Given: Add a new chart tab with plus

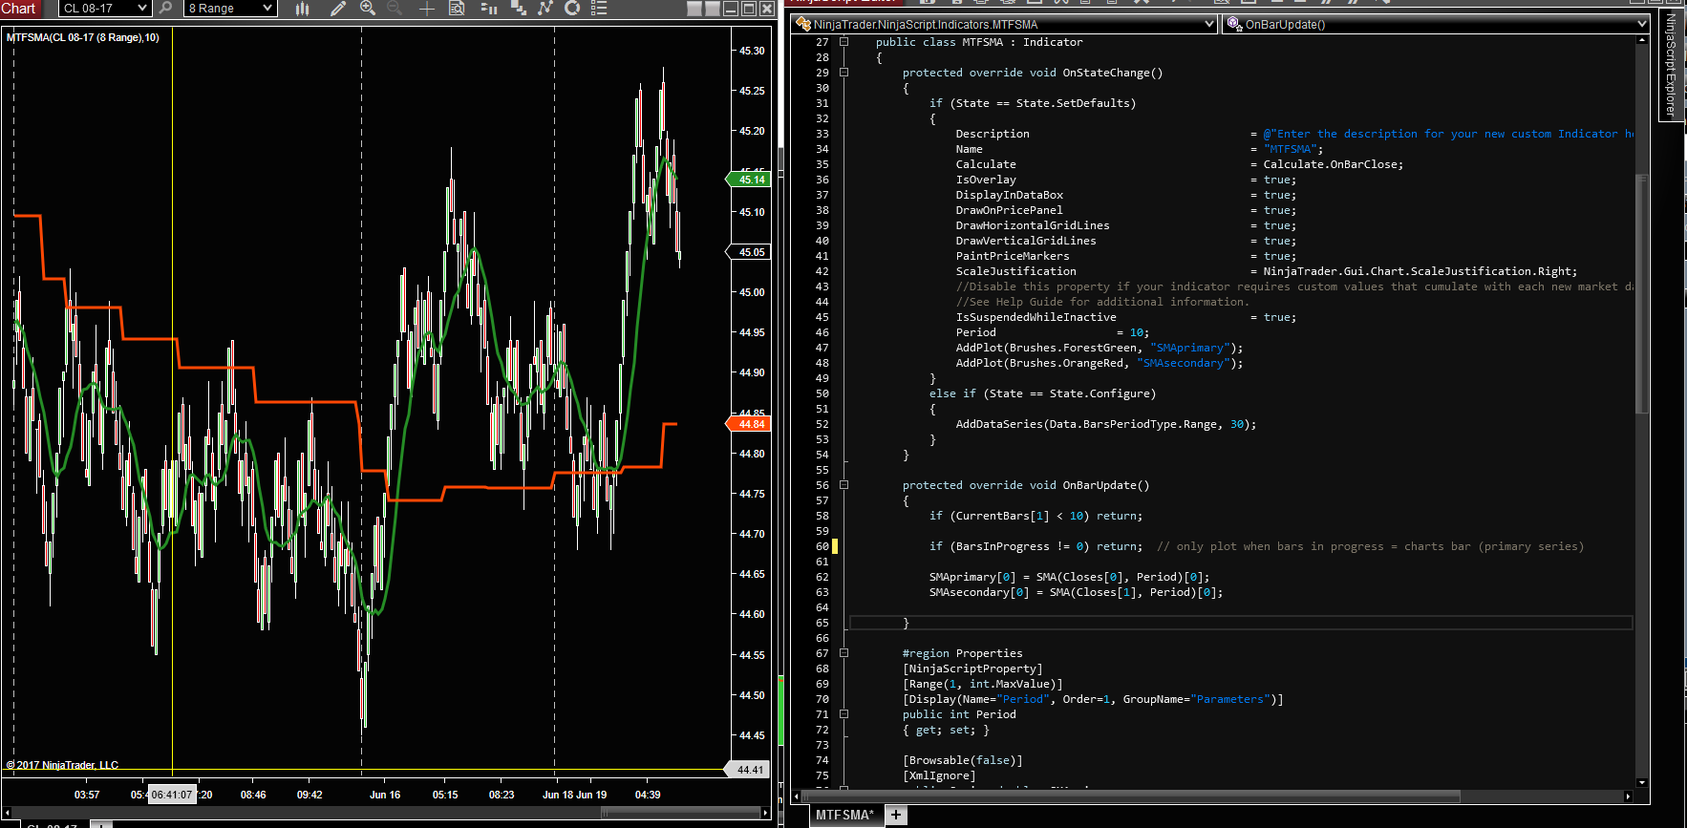Looking at the screenshot, I should (102, 824).
